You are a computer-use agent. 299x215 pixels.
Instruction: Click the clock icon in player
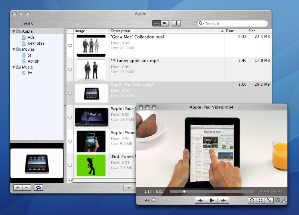[x=252, y=200]
